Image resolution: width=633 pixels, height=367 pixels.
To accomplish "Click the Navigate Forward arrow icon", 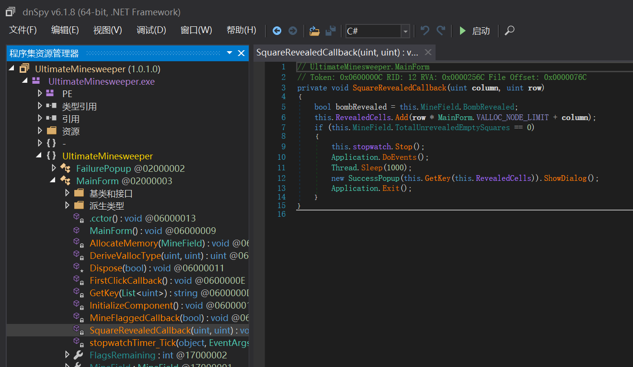I will point(292,31).
